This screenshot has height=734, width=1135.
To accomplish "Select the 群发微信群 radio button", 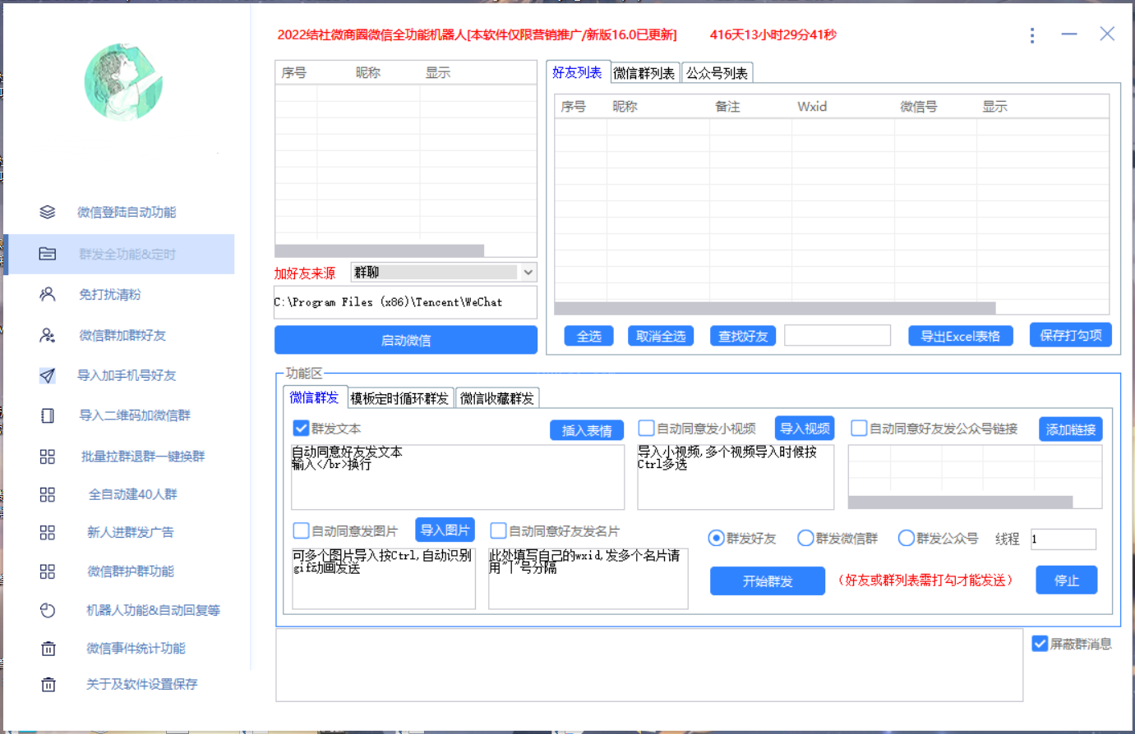I will pos(805,539).
